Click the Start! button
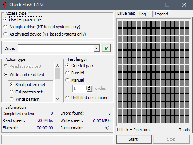Screen dimensions: 193x145 click(x=134, y=139)
